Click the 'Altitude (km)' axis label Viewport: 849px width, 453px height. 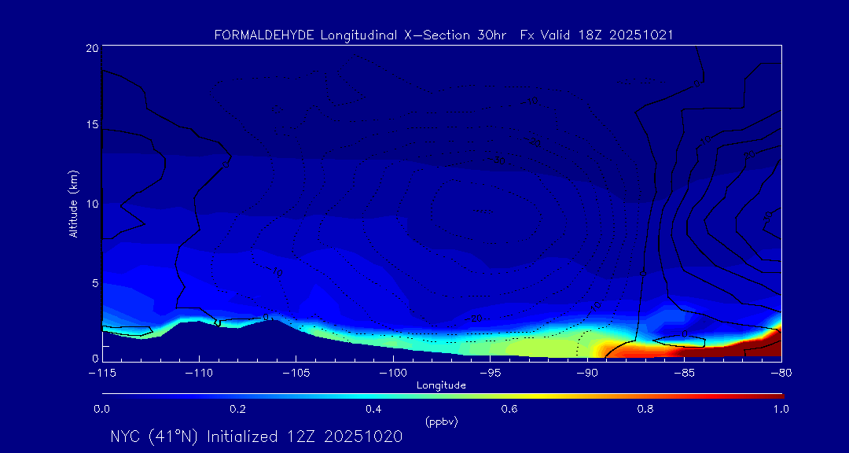point(73,204)
